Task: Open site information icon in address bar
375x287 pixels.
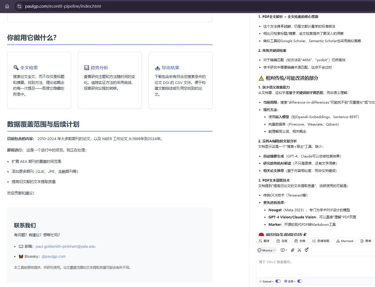Action: tap(19, 6)
